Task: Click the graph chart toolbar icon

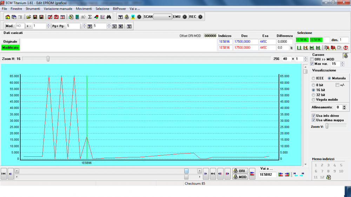Action: click(102, 17)
